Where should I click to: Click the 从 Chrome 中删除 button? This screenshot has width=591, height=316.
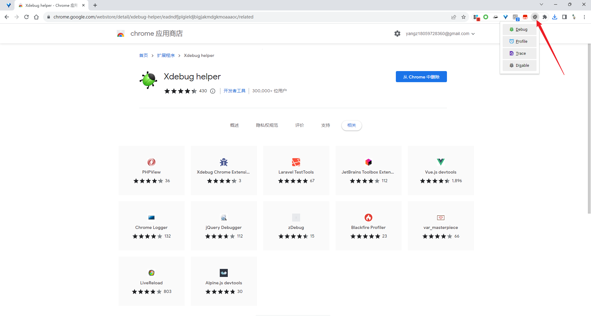pos(421,77)
